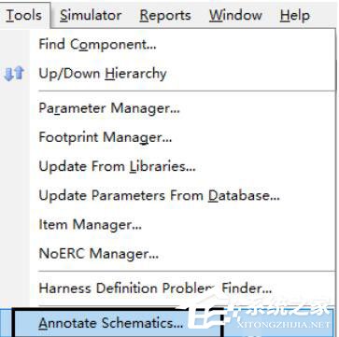Viewport: 339px width, 337px height.
Task: Open the Tools menu
Action: click(24, 15)
